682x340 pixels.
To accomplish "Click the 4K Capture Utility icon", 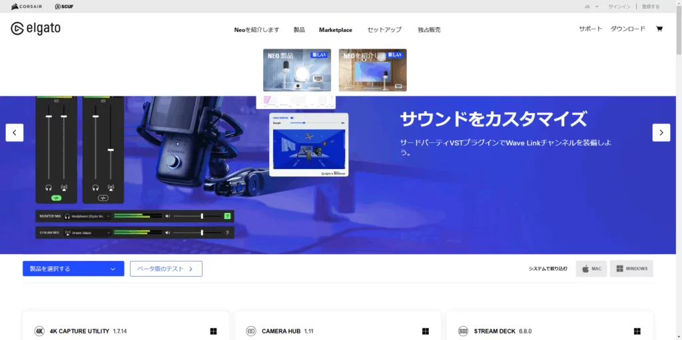I will [x=39, y=331].
